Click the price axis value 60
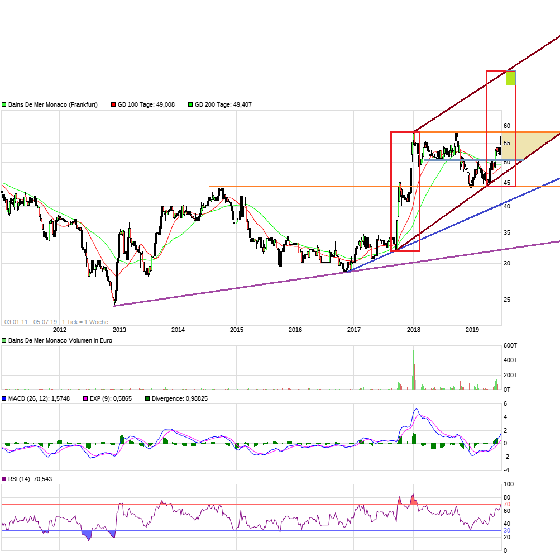 pyautogui.click(x=507, y=126)
